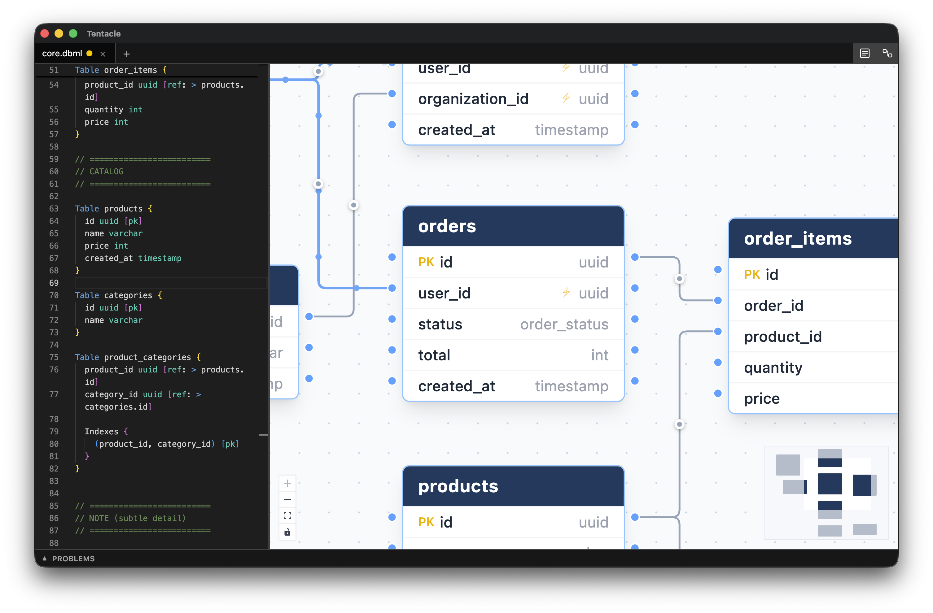This screenshot has height=613, width=933.
Task: Click the lightning icon next to organization_id
Action: coord(566,99)
